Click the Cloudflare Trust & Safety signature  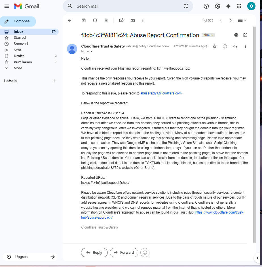[100, 227]
